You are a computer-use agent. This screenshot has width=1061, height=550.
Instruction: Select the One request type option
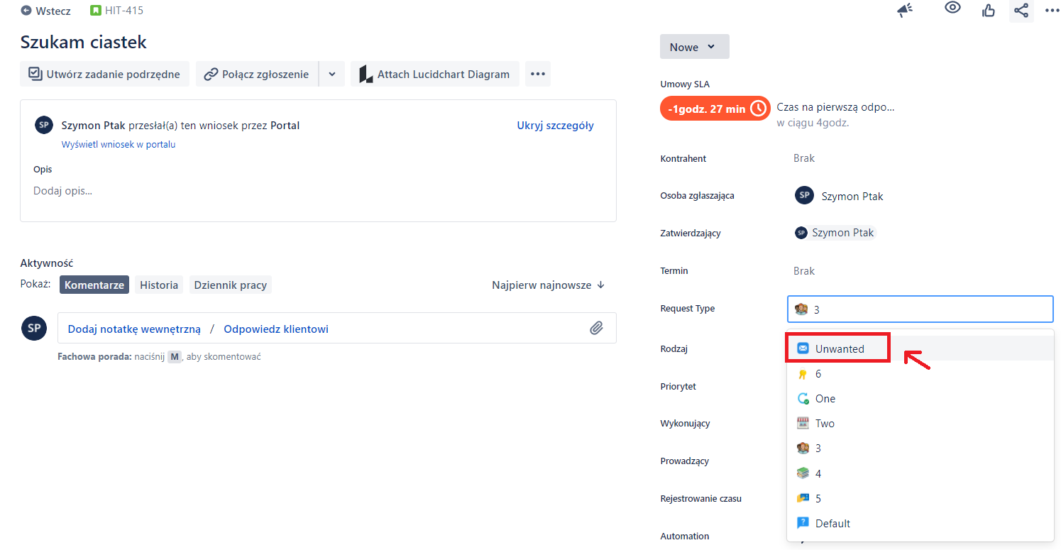coord(920,398)
